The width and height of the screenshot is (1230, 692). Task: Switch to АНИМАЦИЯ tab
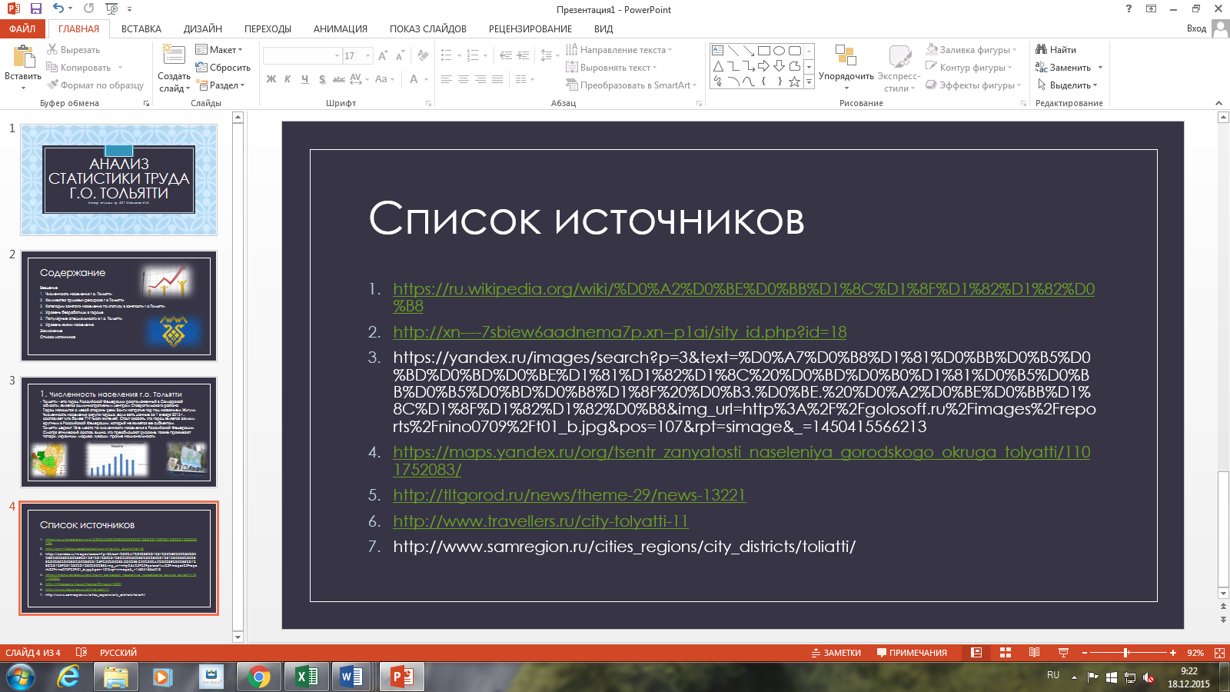click(x=341, y=28)
